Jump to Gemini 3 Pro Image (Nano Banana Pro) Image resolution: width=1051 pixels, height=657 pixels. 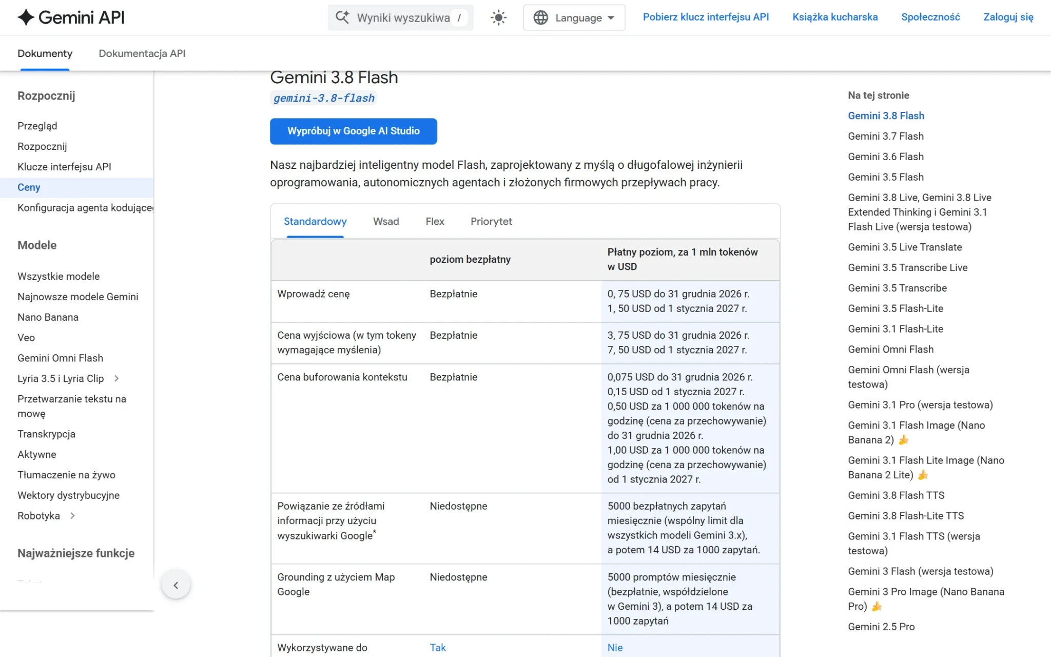[x=926, y=598]
